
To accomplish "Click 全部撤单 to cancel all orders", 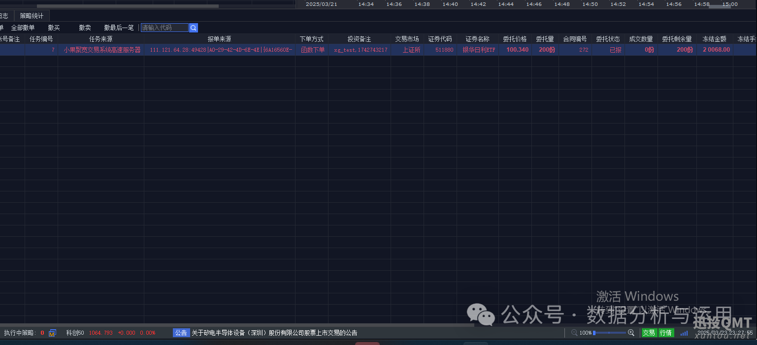I will [23, 28].
